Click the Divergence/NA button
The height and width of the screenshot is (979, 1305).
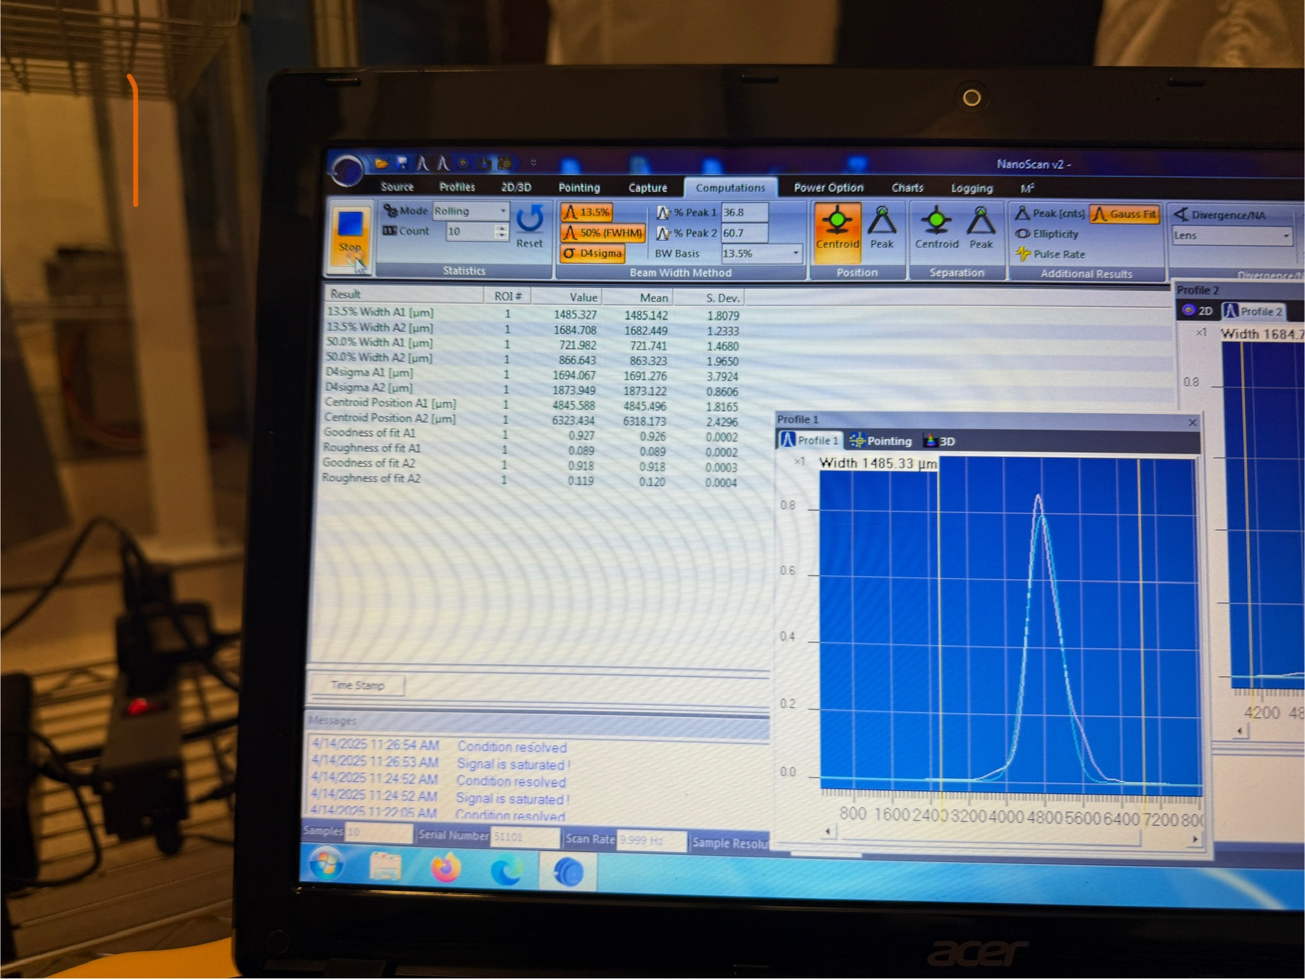click(1219, 215)
